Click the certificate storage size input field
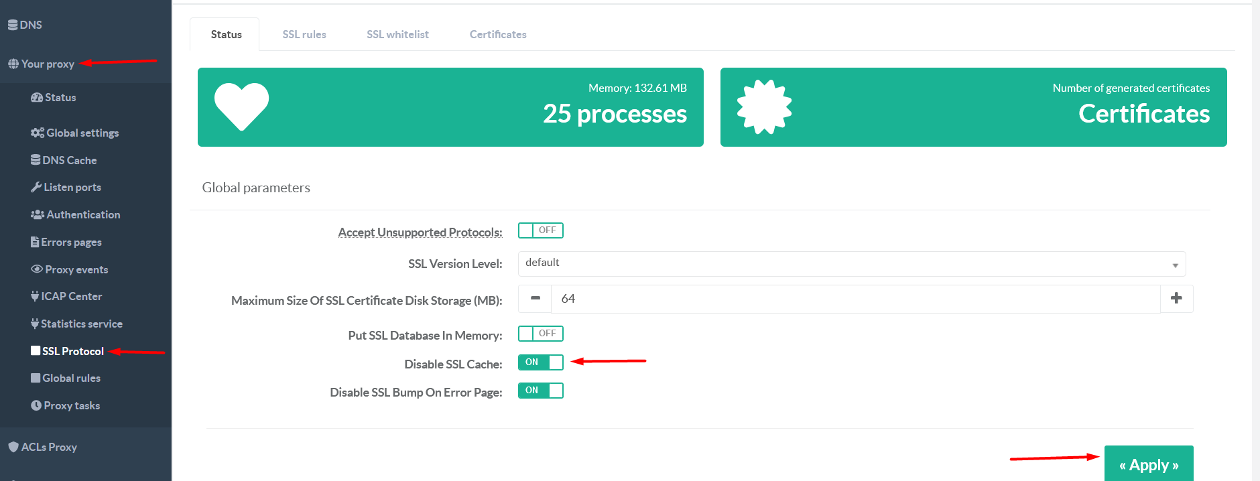Screen dimensions: 1260x481 (855, 299)
